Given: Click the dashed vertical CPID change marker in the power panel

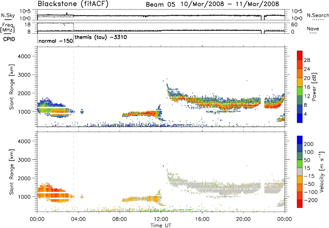Looking at the screenshot, I should pos(74,87).
